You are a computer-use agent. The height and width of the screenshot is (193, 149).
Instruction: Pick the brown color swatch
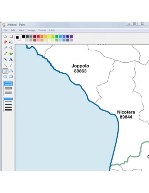(x=35, y=40)
